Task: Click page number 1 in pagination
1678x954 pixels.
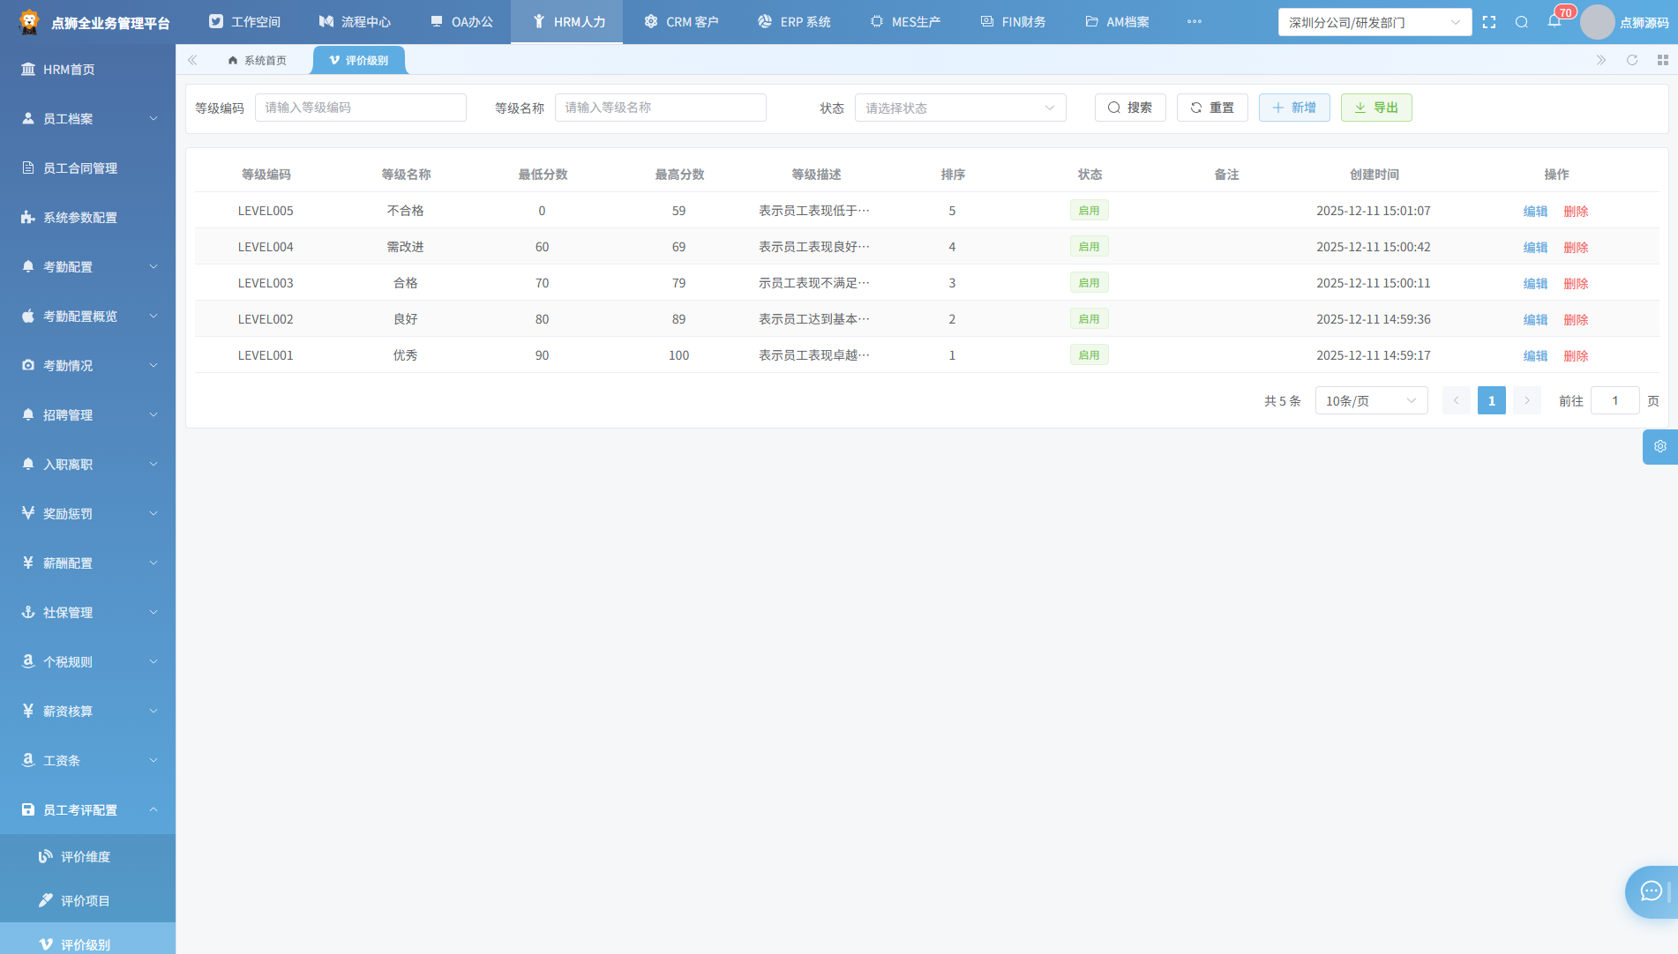Action: pos(1492,400)
